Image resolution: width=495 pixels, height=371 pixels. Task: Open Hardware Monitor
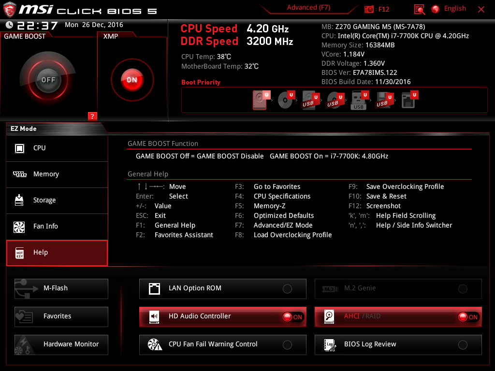point(61,345)
